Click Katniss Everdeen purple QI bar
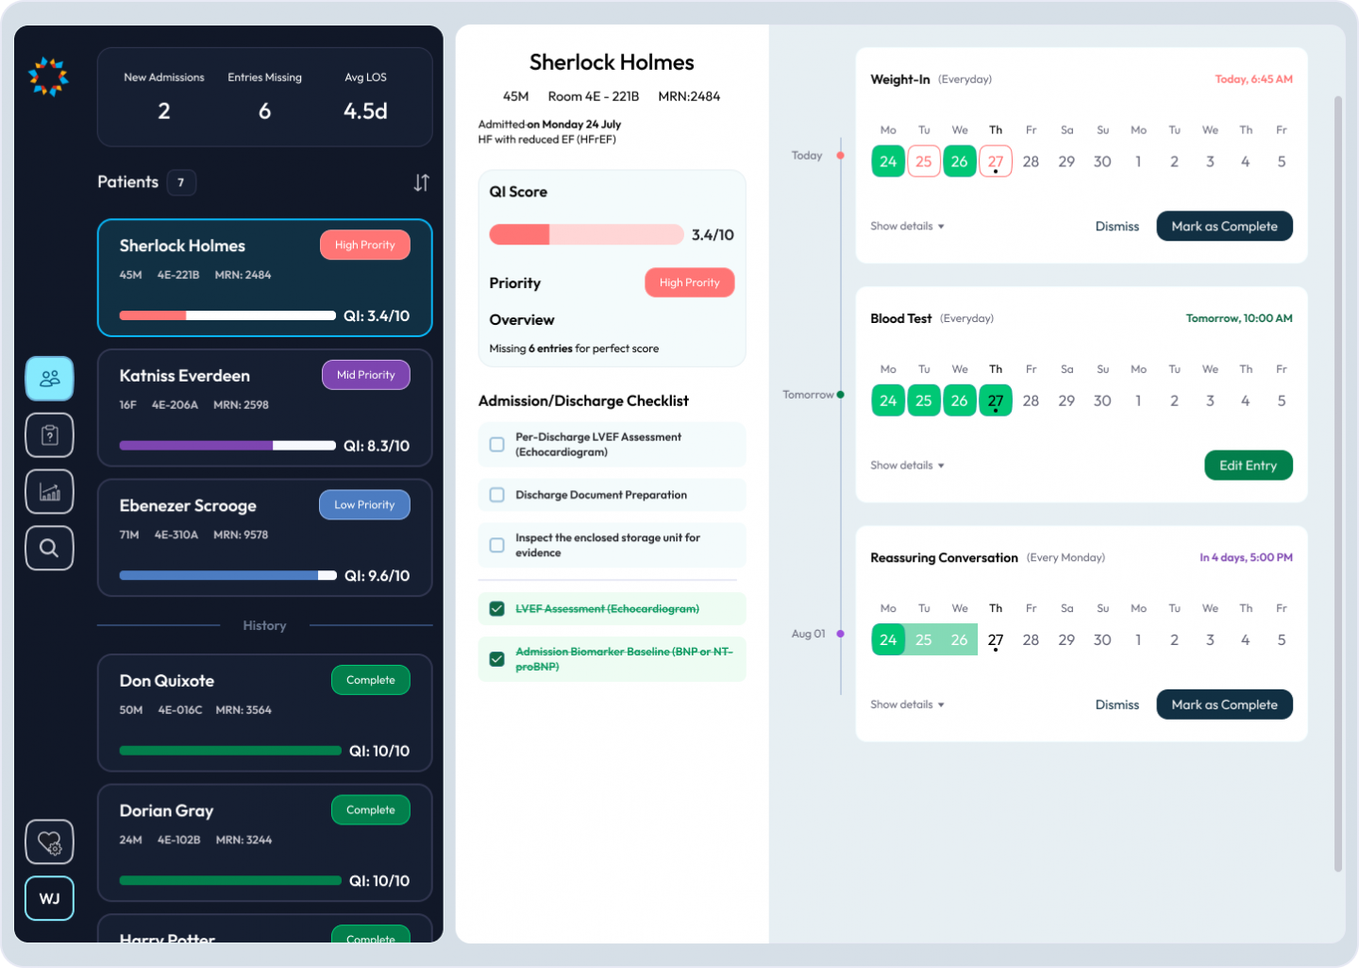 pyautogui.click(x=227, y=446)
